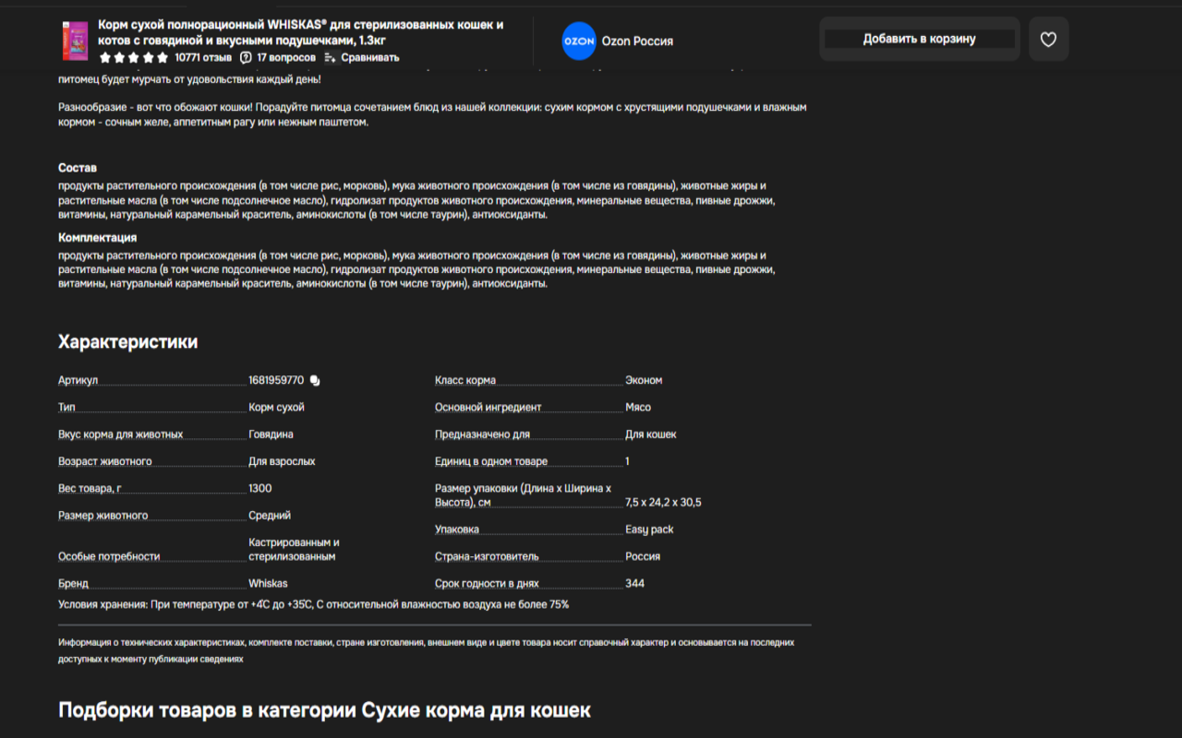The width and height of the screenshot is (1182, 738).
Task: Open the Ozon Россия seller link
Action: click(637, 42)
